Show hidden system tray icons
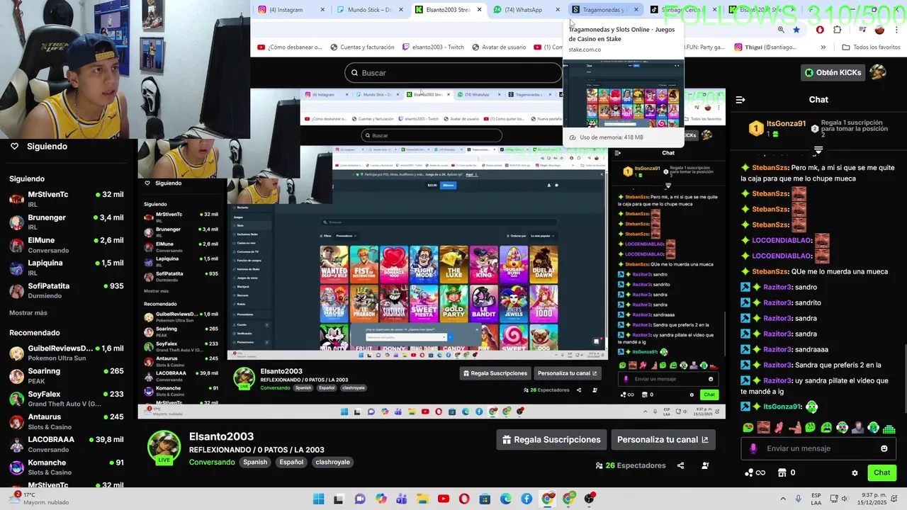The image size is (907, 510). click(x=783, y=499)
